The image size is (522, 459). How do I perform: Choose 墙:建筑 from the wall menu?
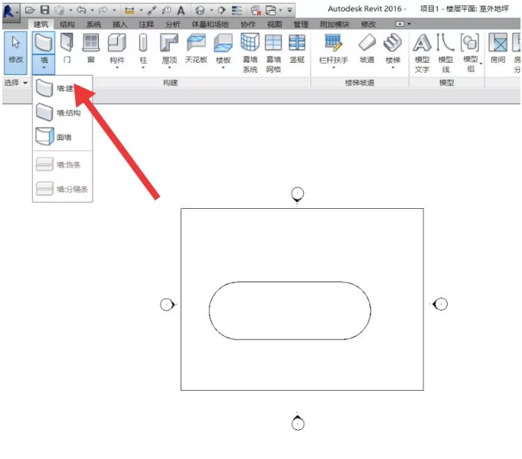(62, 88)
